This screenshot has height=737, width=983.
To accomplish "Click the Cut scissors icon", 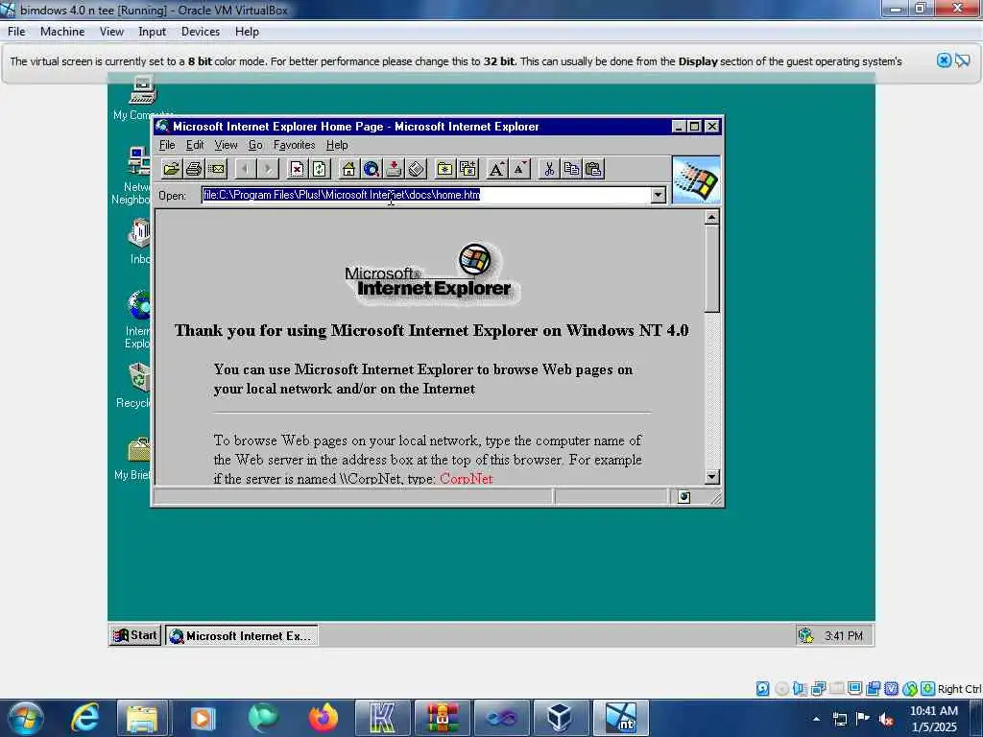I will tap(548, 169).
